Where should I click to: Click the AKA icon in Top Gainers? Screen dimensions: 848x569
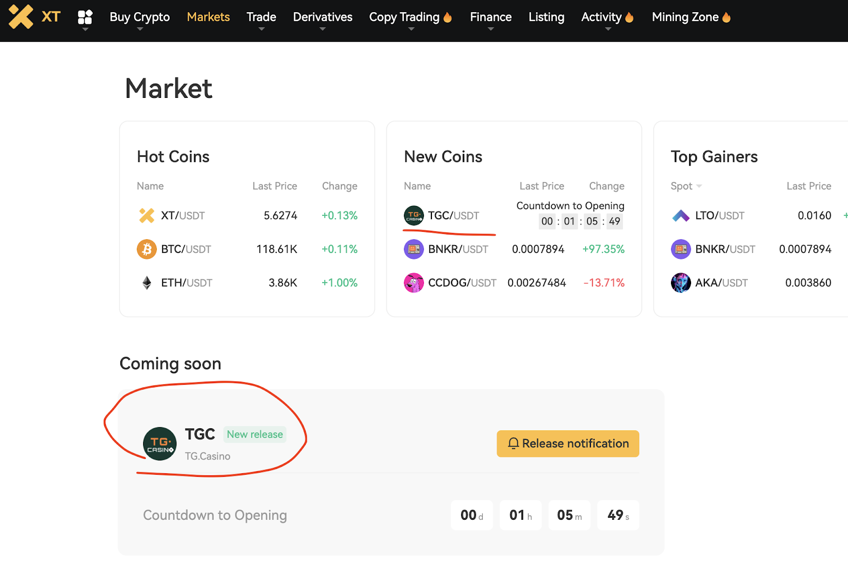point(681,283)
